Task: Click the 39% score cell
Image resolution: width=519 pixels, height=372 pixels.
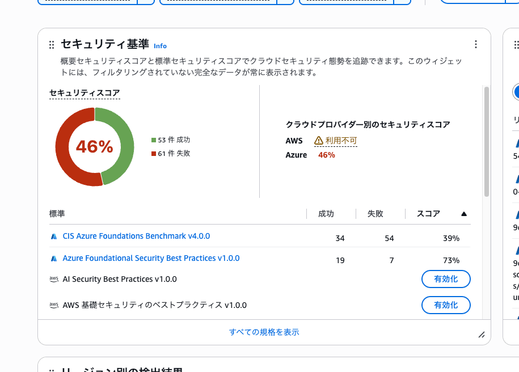Action: click(451, 238)
